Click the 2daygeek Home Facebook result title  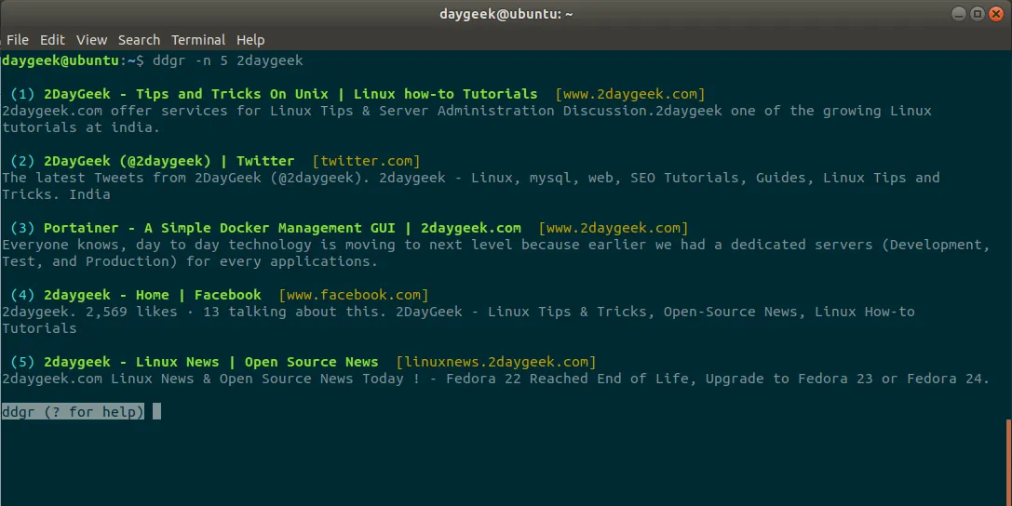(x=152, y=295)
